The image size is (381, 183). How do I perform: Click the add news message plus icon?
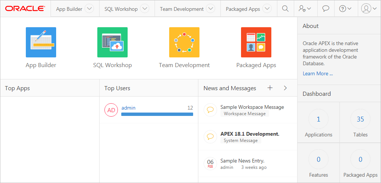click(x=270, y=88)
